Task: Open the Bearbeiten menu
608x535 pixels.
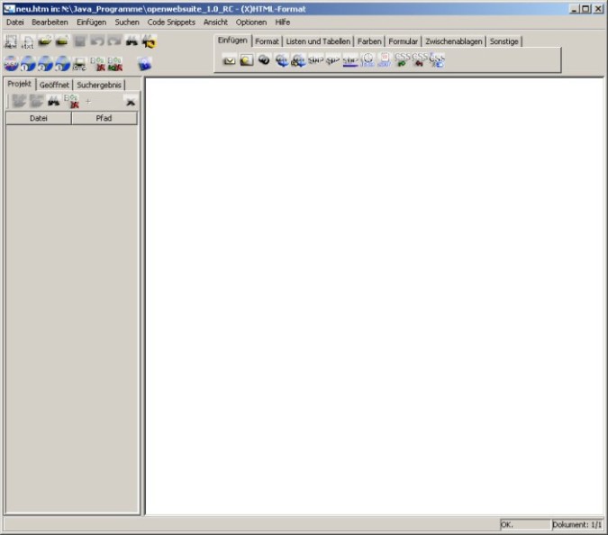Action: coord(50,23)
